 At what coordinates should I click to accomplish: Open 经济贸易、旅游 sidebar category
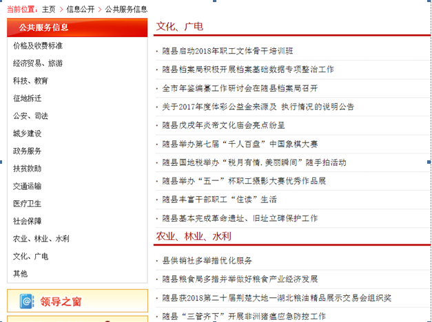(x=37, y=63)
